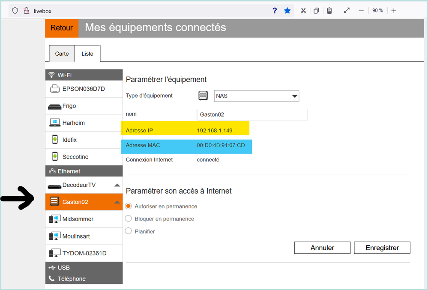Select Autoriser en permanence radio option

[128, 206]
